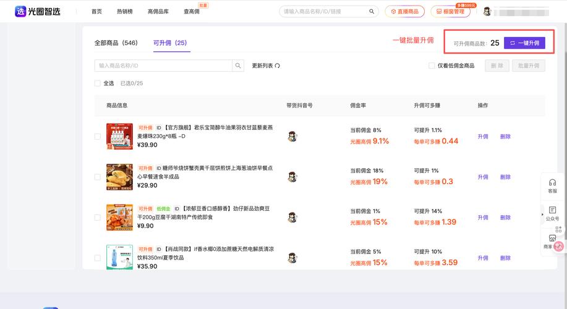This screenshot has width=567, height=309.
Task: Click 更新列表 refresh link
Action: click(266, 66)
